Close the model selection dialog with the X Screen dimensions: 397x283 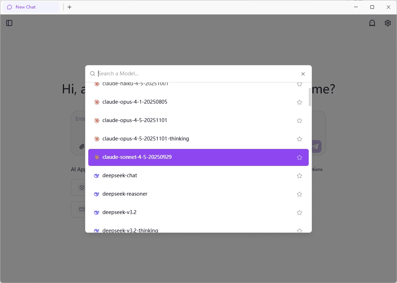click(x=303, y=74)
